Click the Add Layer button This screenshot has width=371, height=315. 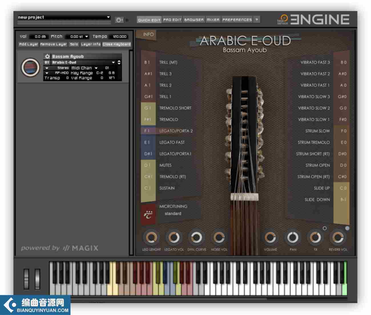click(x=29, y=44)
